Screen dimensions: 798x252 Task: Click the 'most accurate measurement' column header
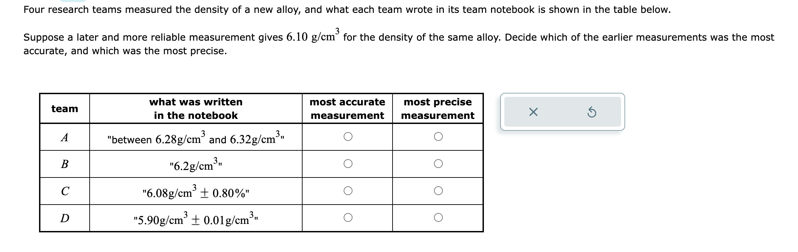point(348,108)
